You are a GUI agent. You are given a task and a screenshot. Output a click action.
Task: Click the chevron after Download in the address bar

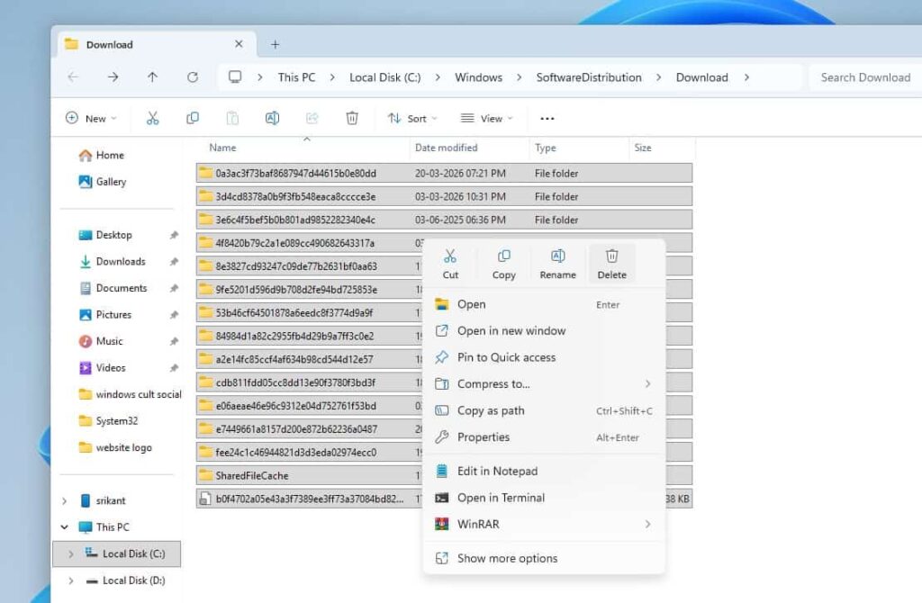(x=746, y=77)
